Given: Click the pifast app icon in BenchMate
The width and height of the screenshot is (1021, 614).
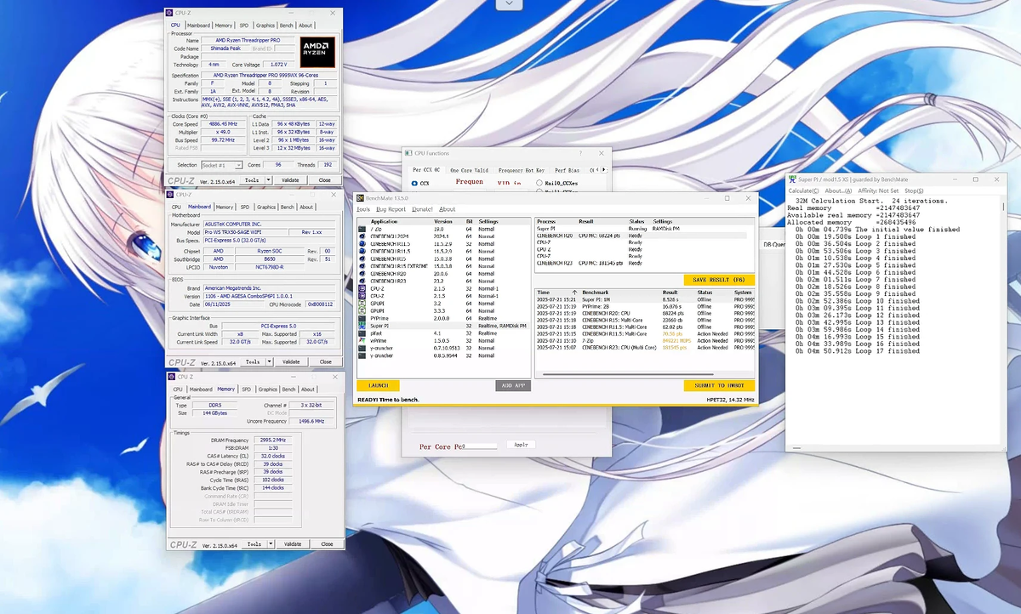Looking at the screenshot, I should pyautogui.click(x=362, y=333).
